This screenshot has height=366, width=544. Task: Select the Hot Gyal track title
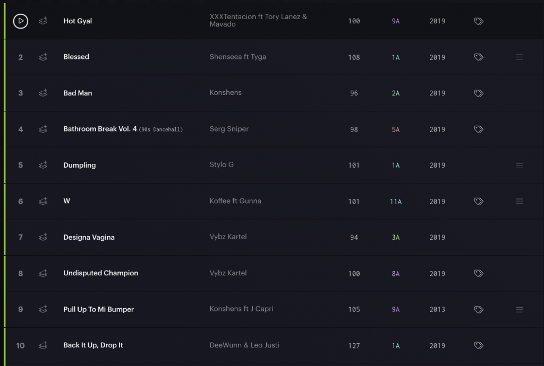(x=78, y=21)
